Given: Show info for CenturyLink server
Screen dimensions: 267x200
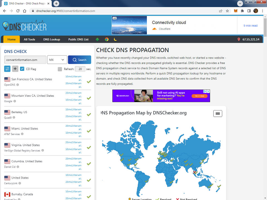Looking at the screenshot, I should pos(20,183).
